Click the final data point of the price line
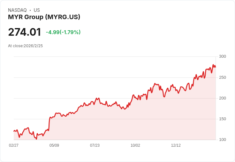 [216, 67]
